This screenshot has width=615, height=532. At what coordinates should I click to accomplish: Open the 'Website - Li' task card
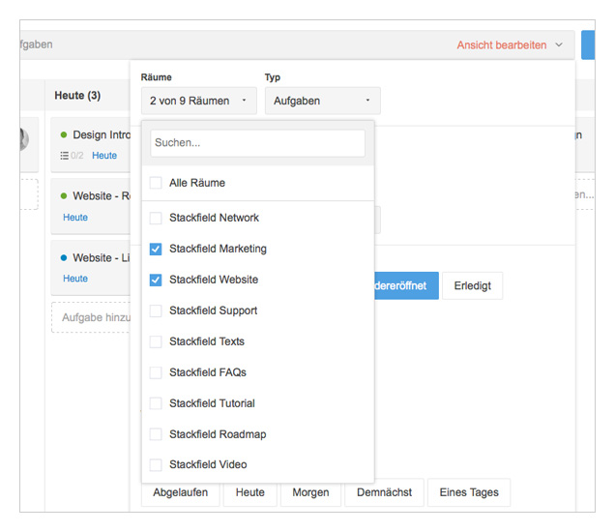tap(91, 268)
